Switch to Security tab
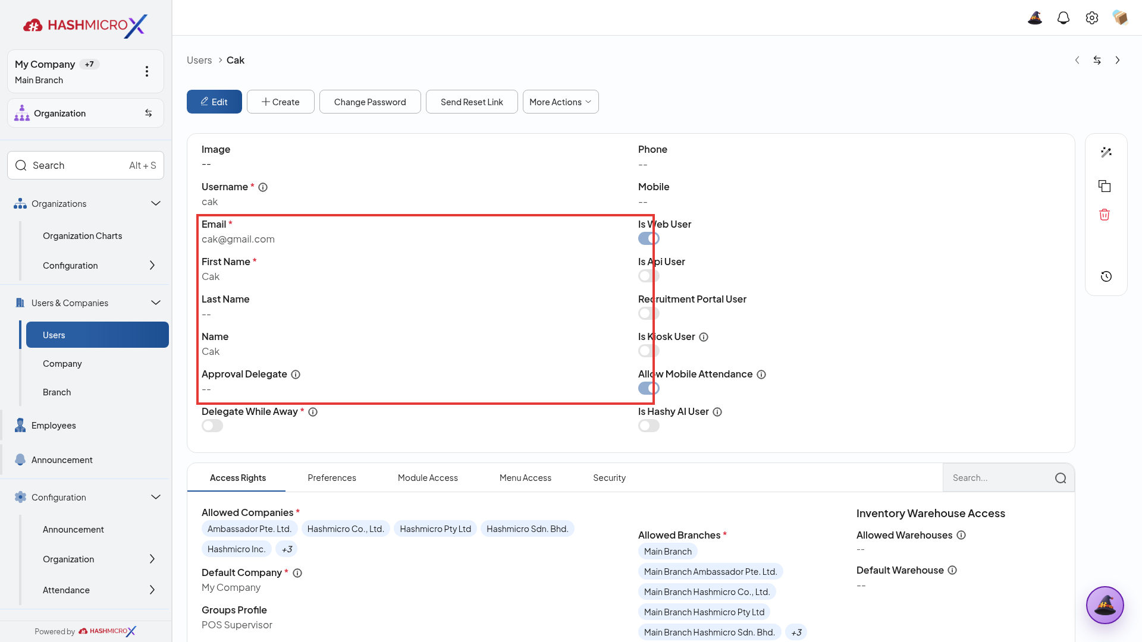Viewport: 1142px width, 642px height. 609,477
